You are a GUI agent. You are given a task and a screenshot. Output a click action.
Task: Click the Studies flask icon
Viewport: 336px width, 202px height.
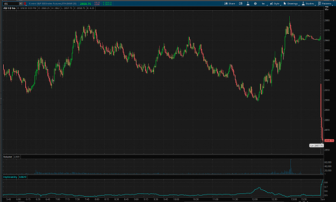(303, 4)
